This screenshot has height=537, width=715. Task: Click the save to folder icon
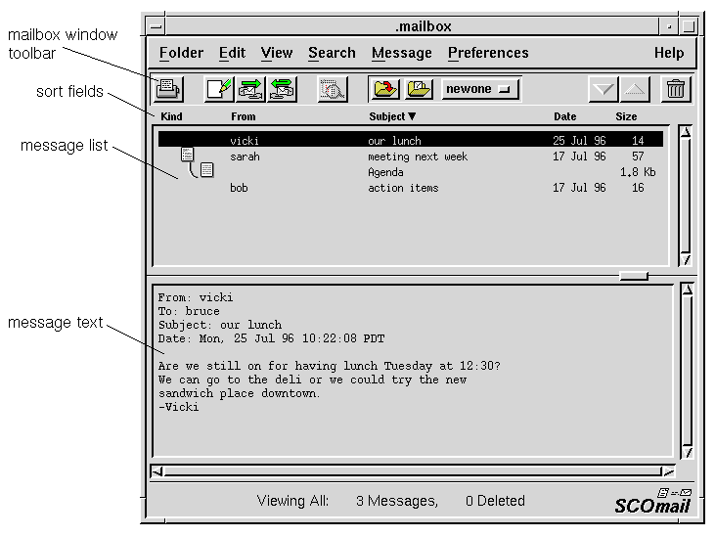click(x=419, y=90)
